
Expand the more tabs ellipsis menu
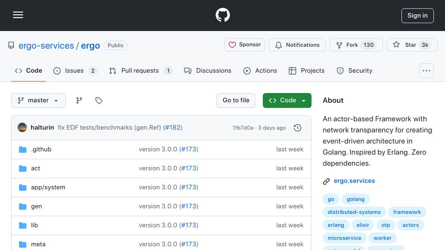pos(426,71)
